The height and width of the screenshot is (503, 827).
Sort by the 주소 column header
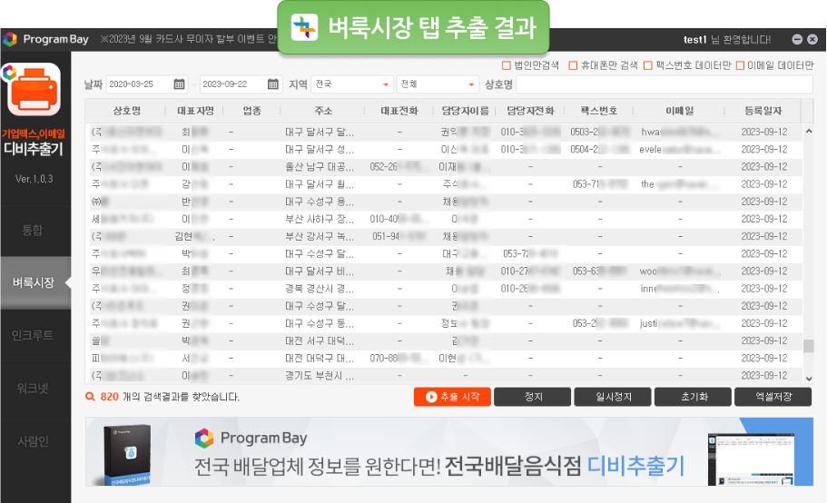(x=323, y=111)
